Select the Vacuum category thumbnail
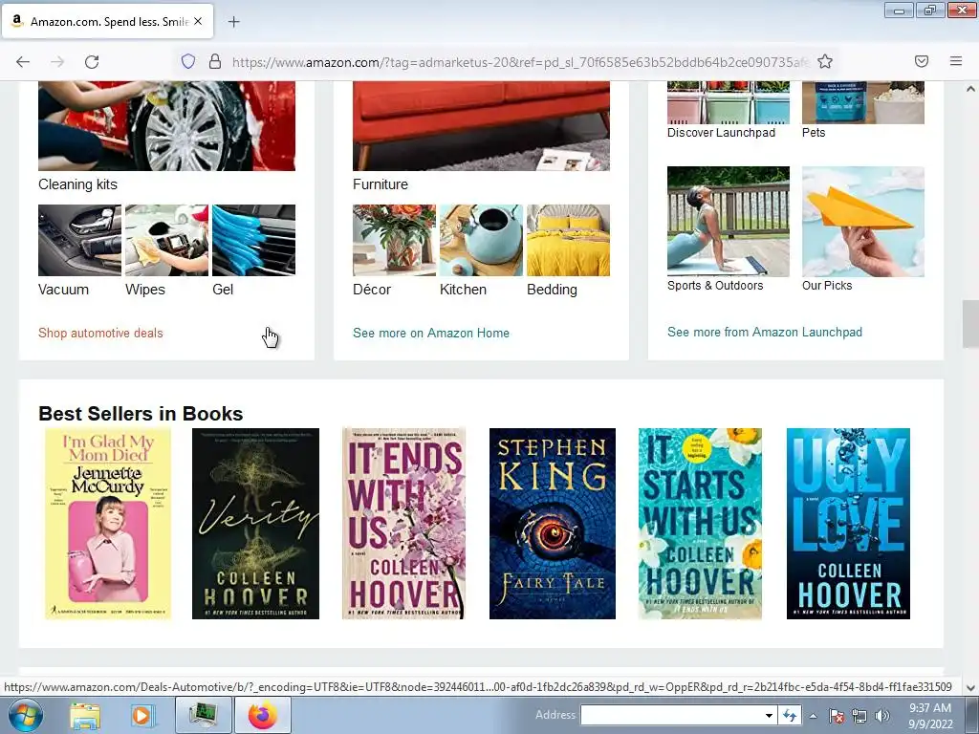979x734 pixels. (x=80, y=240)
